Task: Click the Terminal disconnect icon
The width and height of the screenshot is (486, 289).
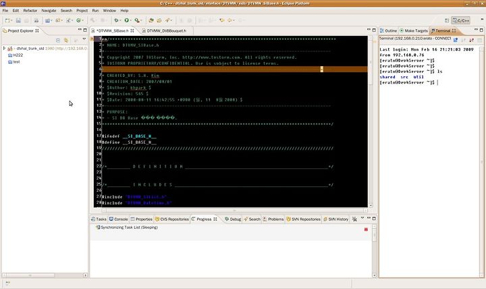Action: 471,40
